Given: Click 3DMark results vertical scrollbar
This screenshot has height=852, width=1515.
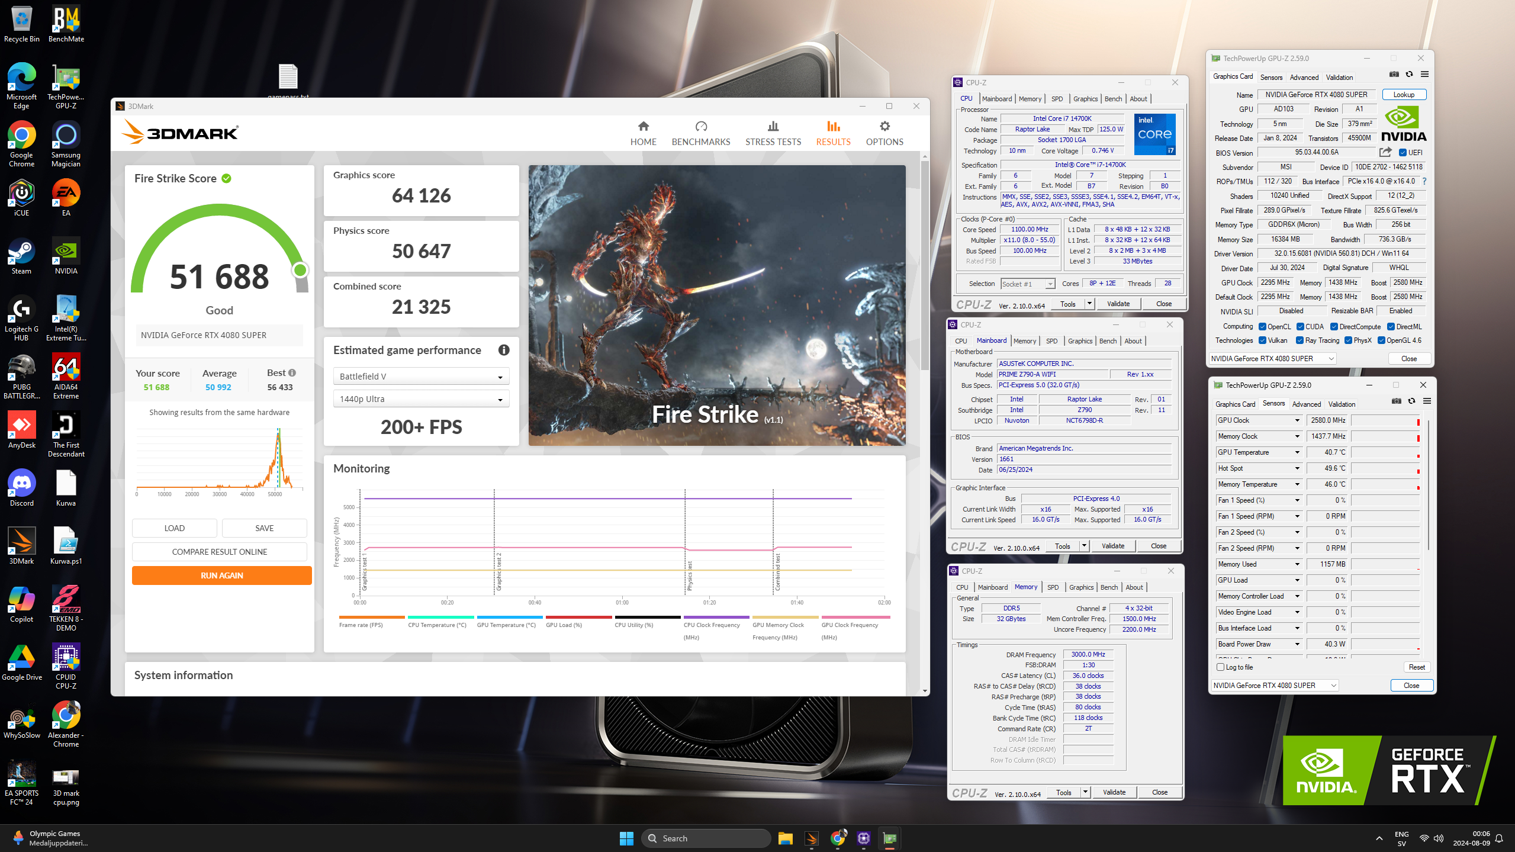Looking at the screenshot, I should 924,266.
